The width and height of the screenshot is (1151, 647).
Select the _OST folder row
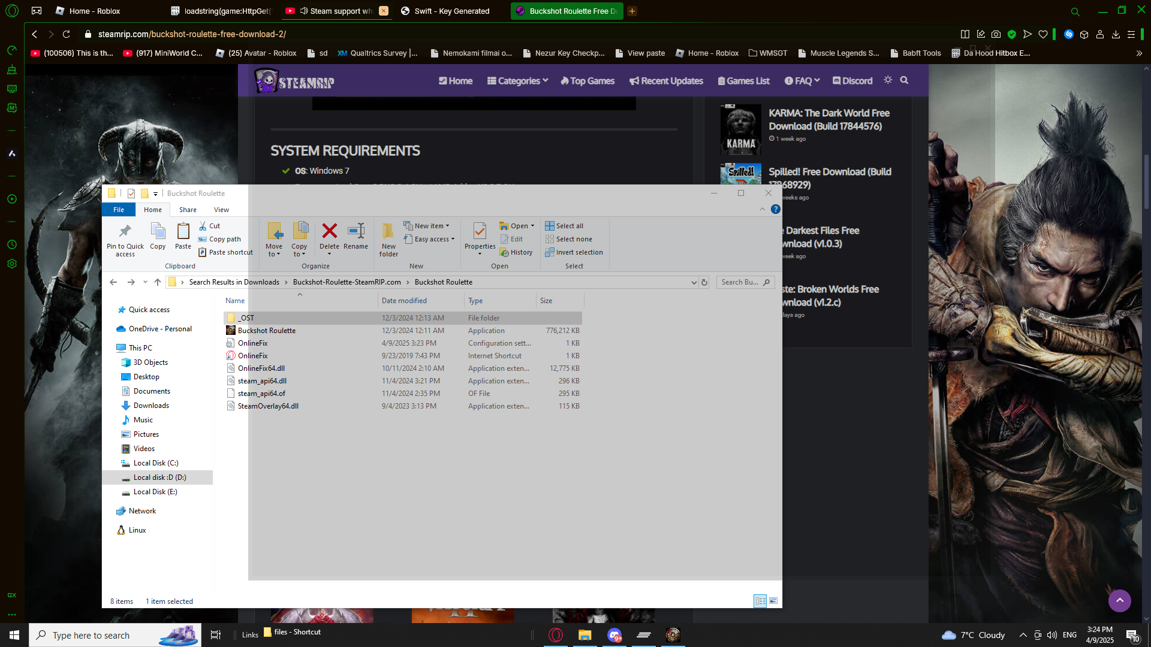tap(403, 318)
